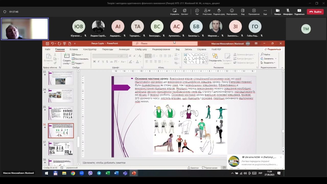Open the Рецензирование ribbon tab

pos(161,49)
